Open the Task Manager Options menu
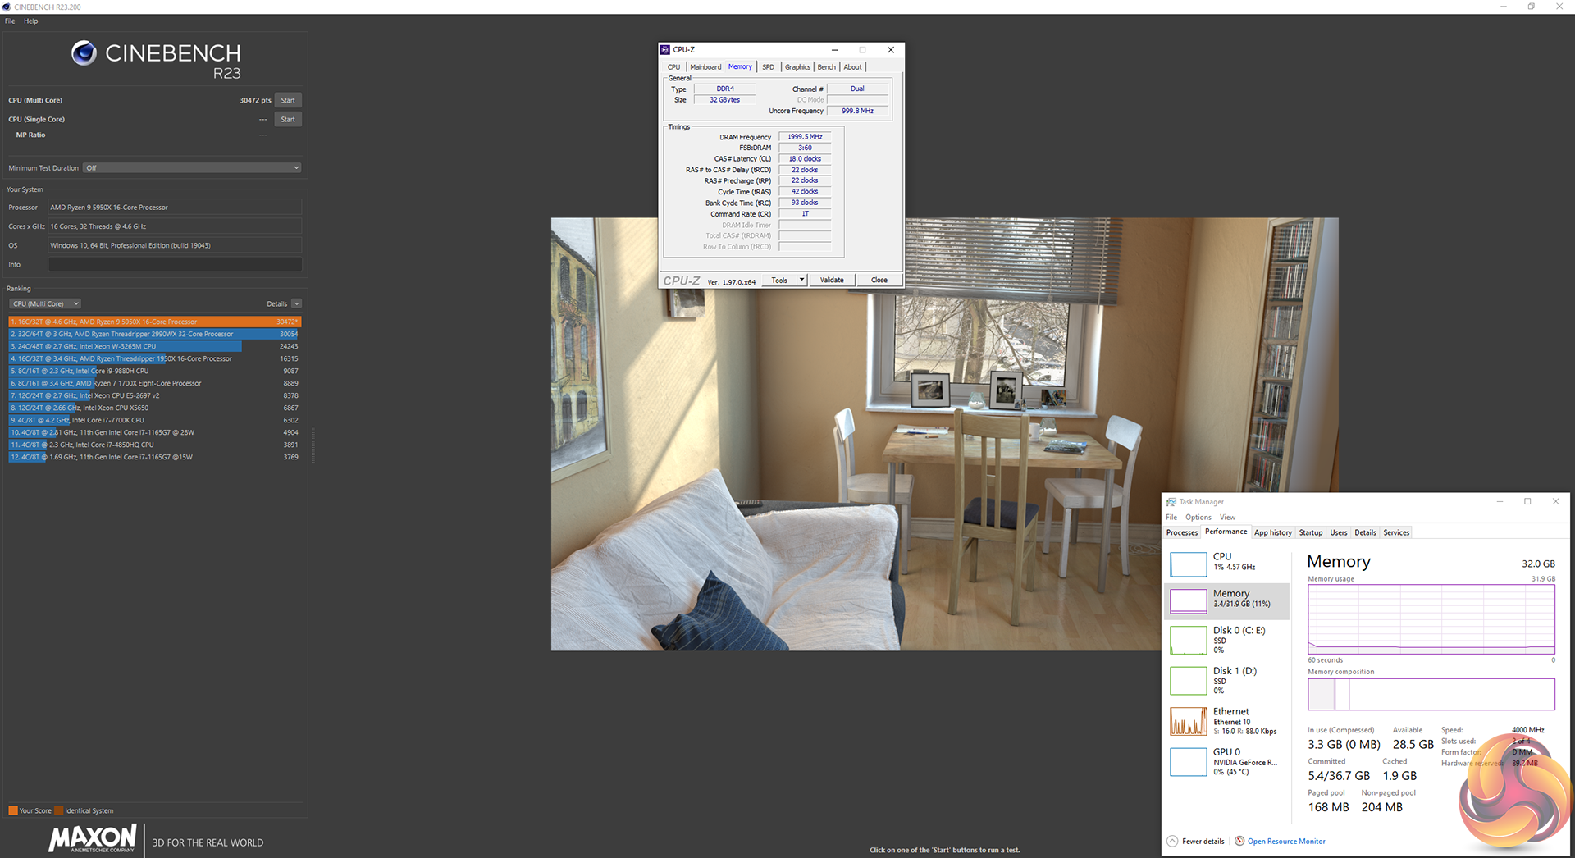The width and height of the screenshot is (1575, 858). [x=1198, y=517]
